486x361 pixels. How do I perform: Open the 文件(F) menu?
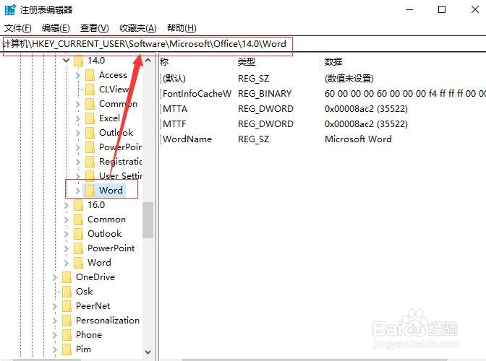pyautogui.click(x=17, y=28)
